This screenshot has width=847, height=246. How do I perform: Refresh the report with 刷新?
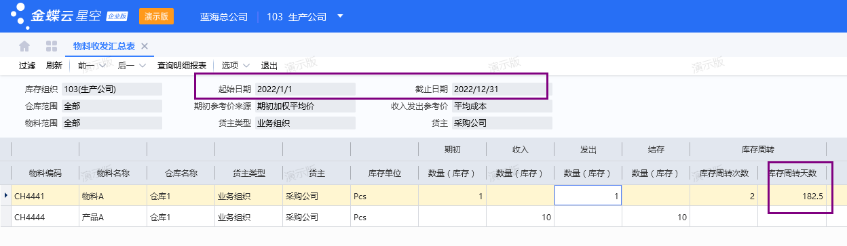coord(54,66)
